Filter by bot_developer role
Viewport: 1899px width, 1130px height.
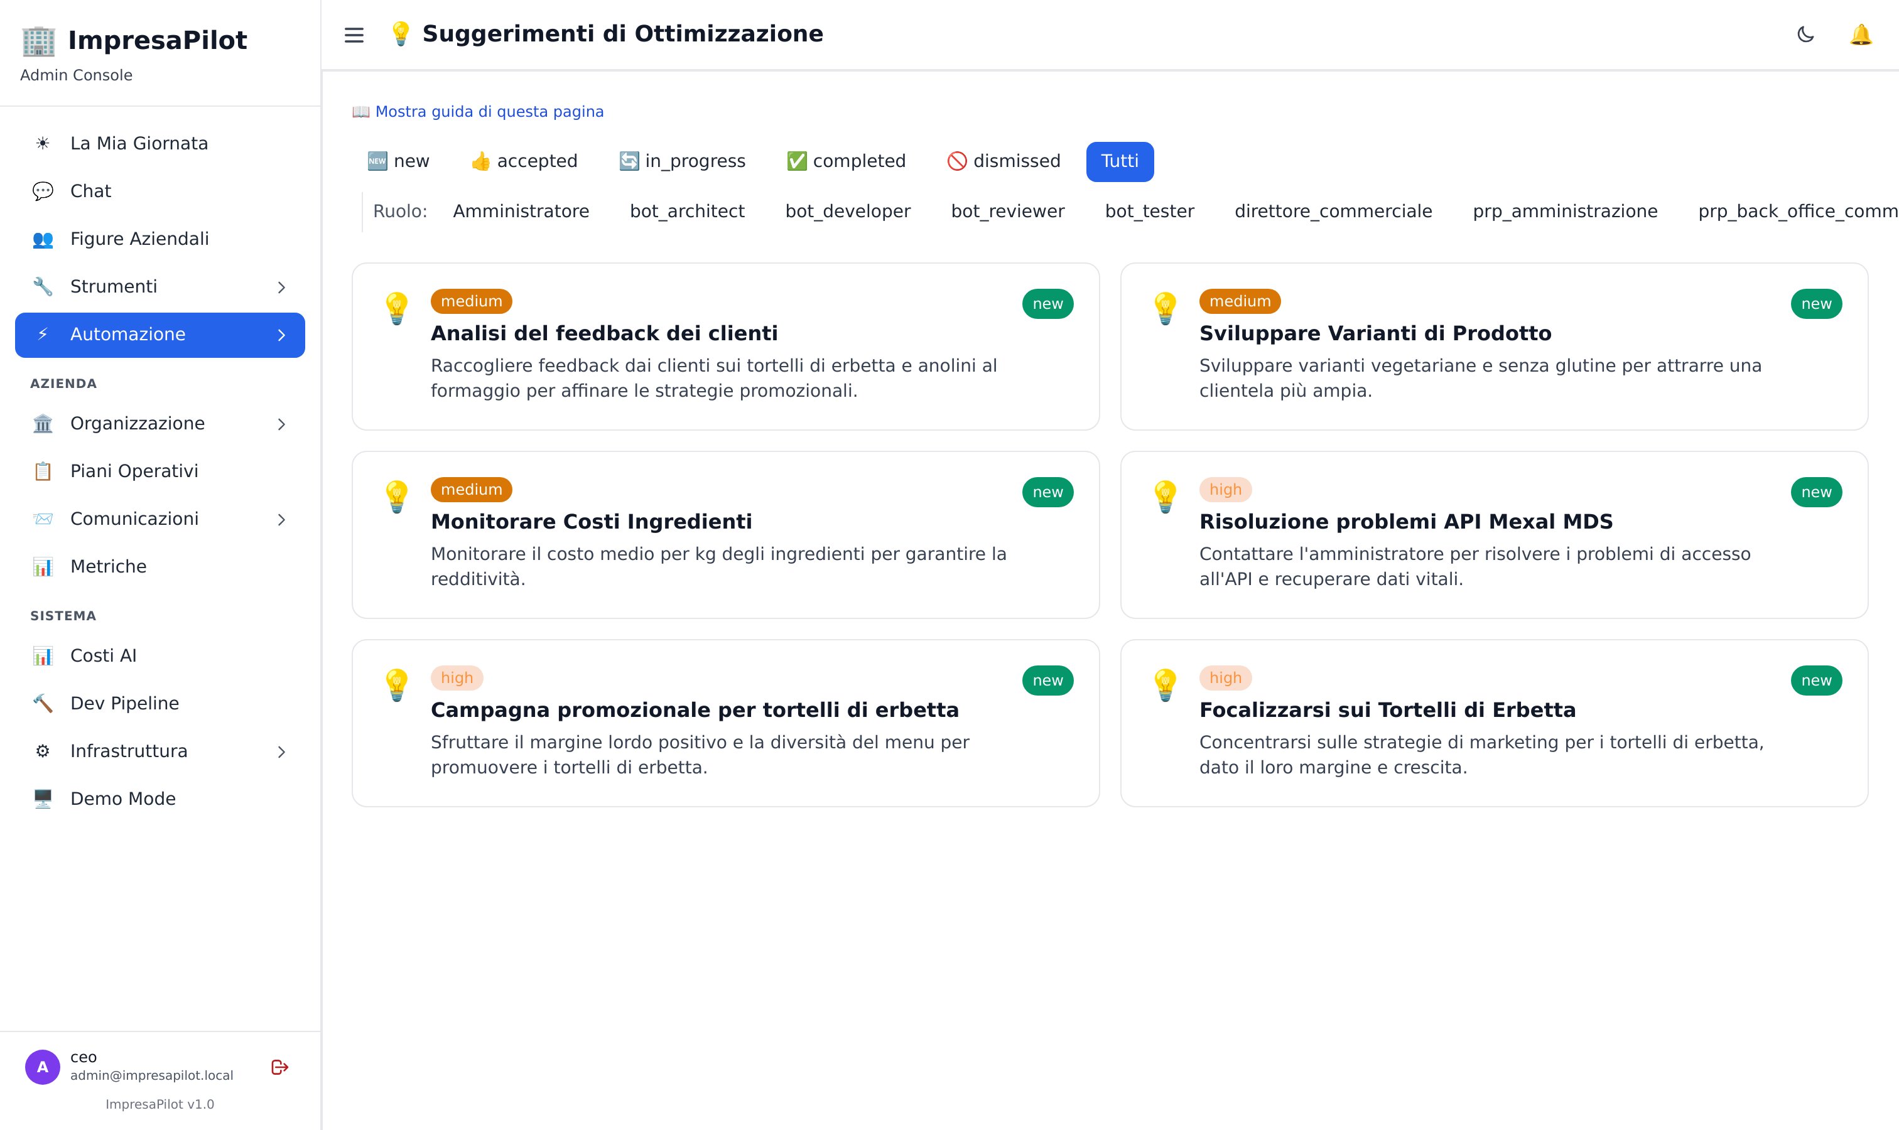tap(848, 212)
